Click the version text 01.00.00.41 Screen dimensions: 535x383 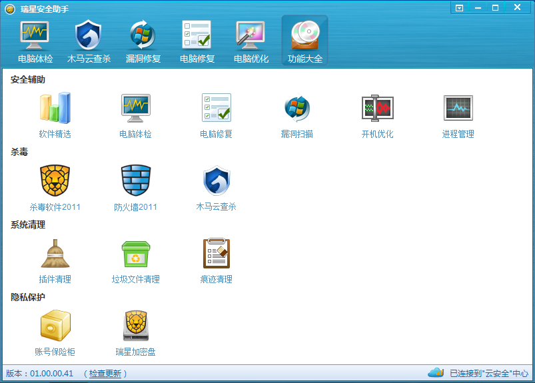pos(51,374)
